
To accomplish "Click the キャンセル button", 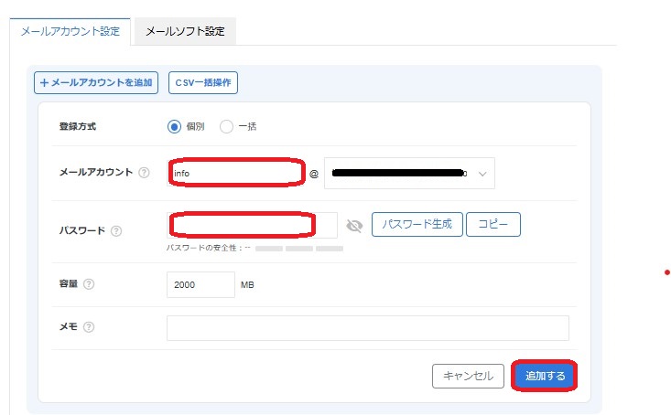I will [467, 376].
